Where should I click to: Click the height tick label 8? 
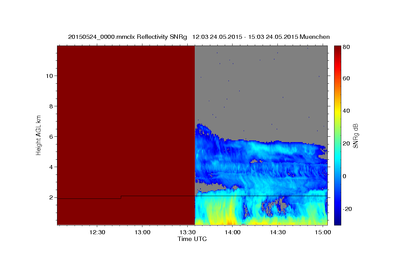tap(51, 106)
